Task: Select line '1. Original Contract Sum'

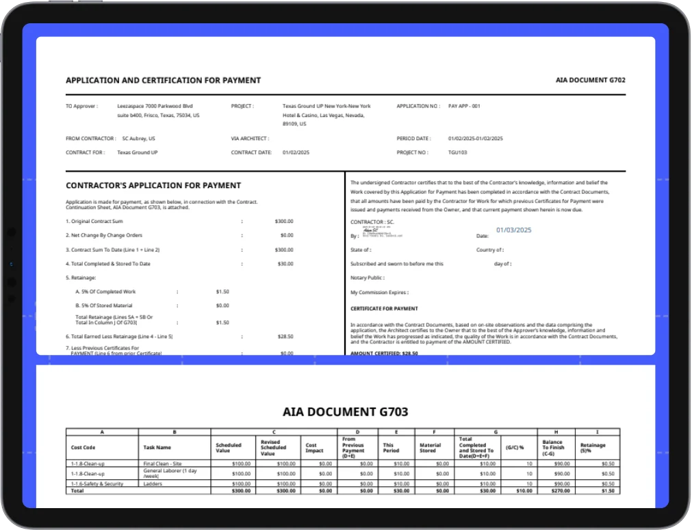Action: tap(94, 222)
